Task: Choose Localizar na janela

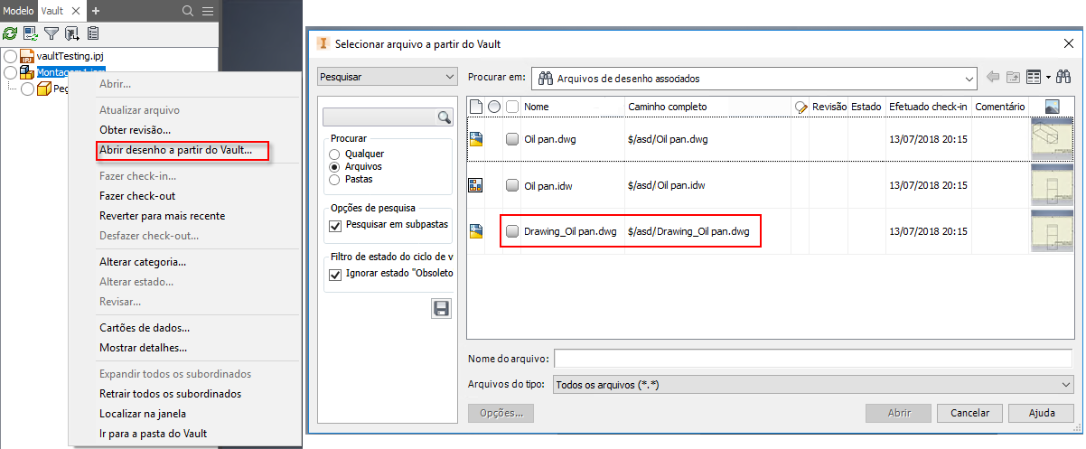Action: (142, 414)
